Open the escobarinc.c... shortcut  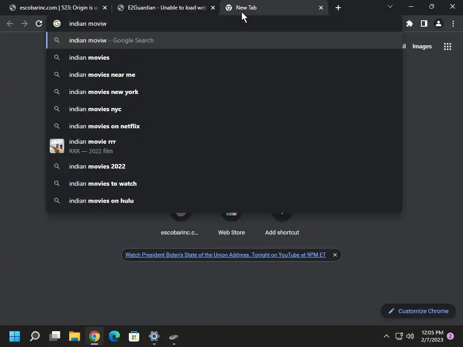point(180,224)
